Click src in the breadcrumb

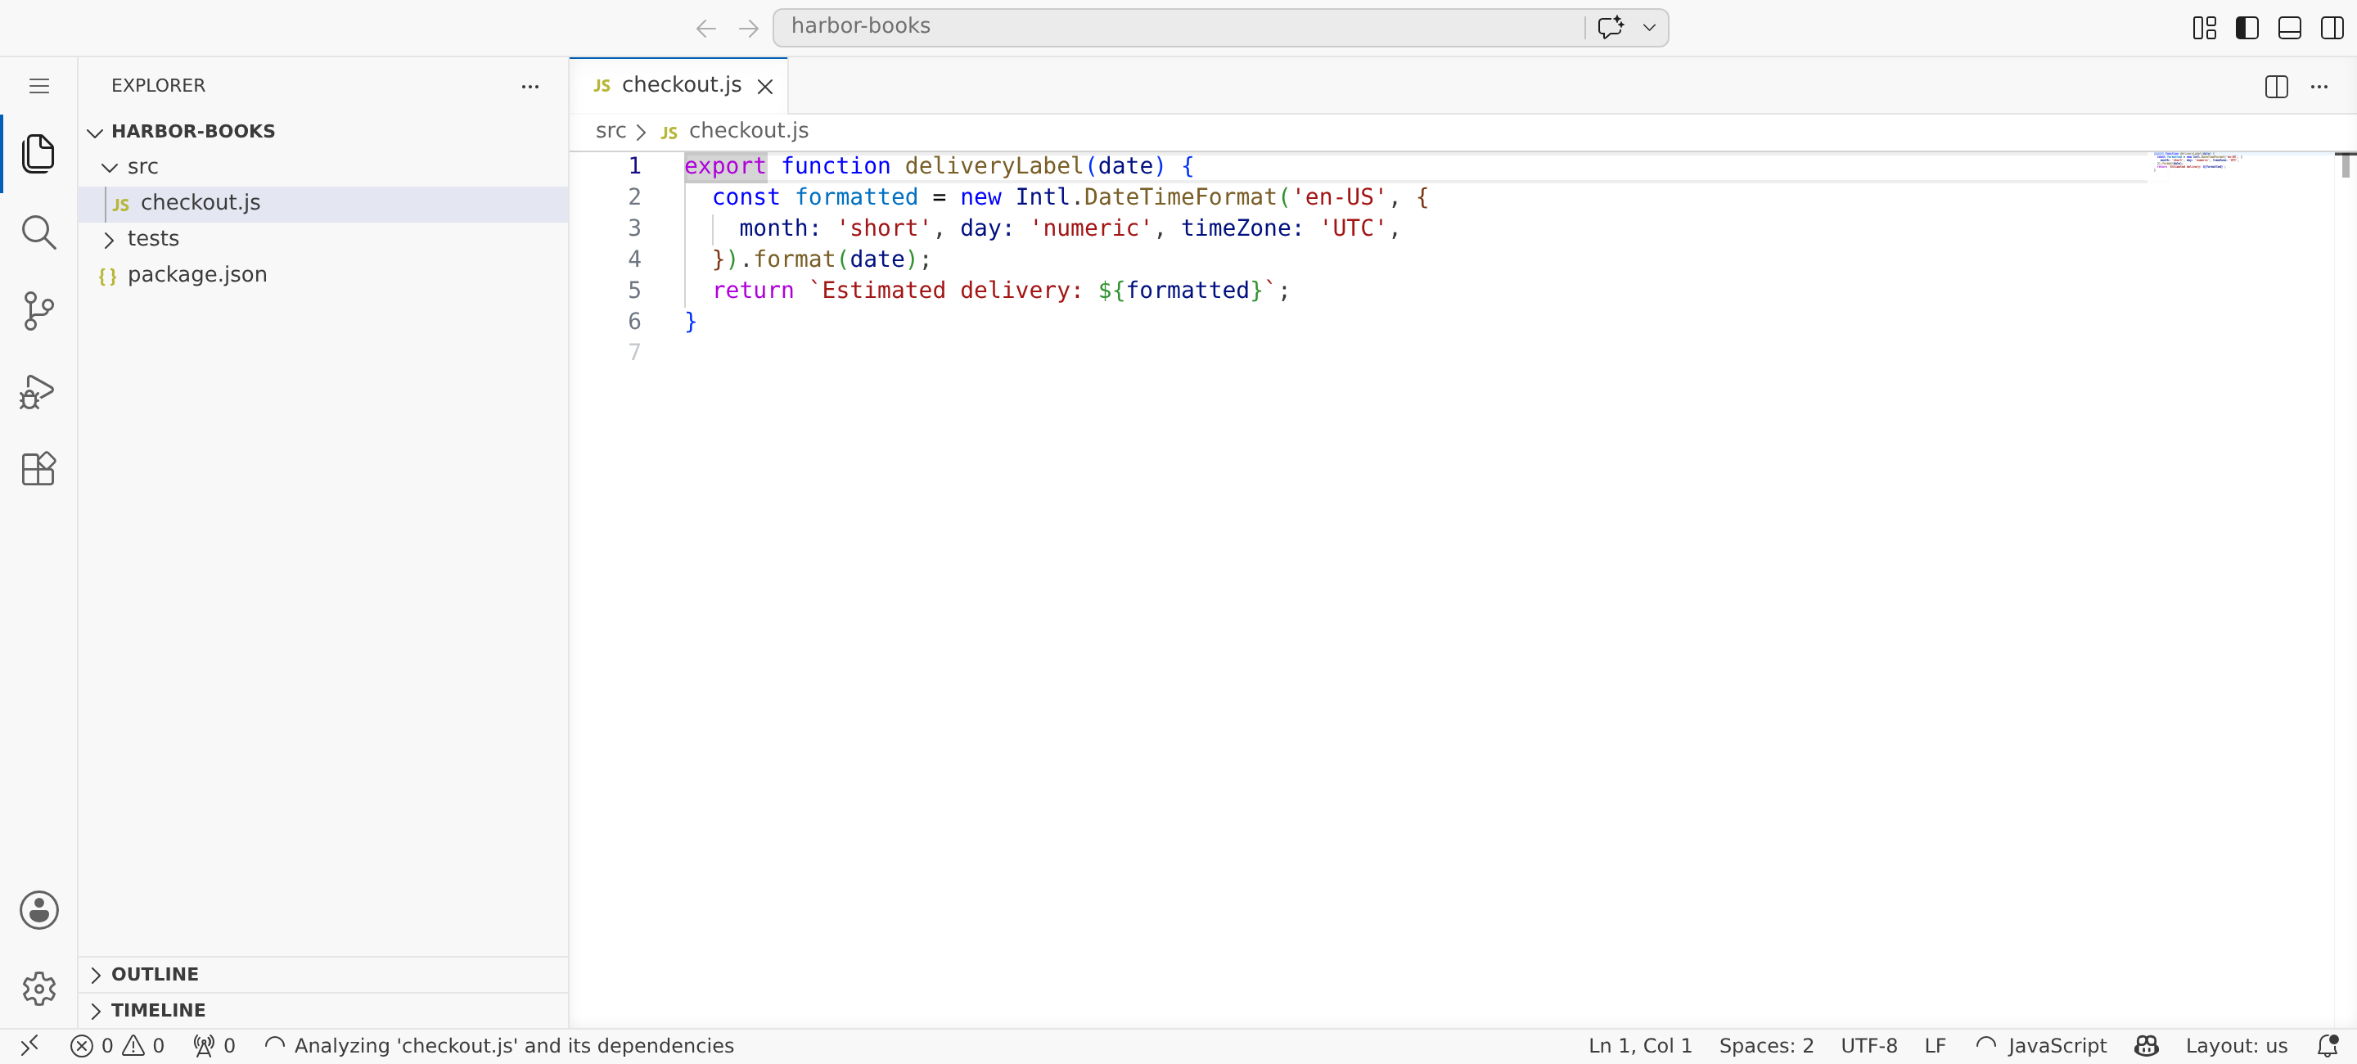click(x=611, y=131)
